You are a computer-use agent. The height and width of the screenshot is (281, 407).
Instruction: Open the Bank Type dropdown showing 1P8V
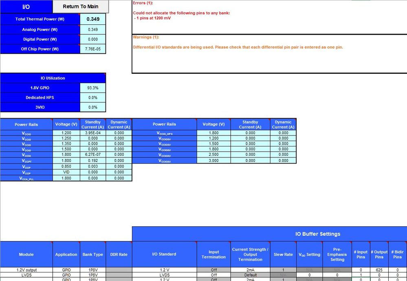pyautogui.click(x=93, y=270)
